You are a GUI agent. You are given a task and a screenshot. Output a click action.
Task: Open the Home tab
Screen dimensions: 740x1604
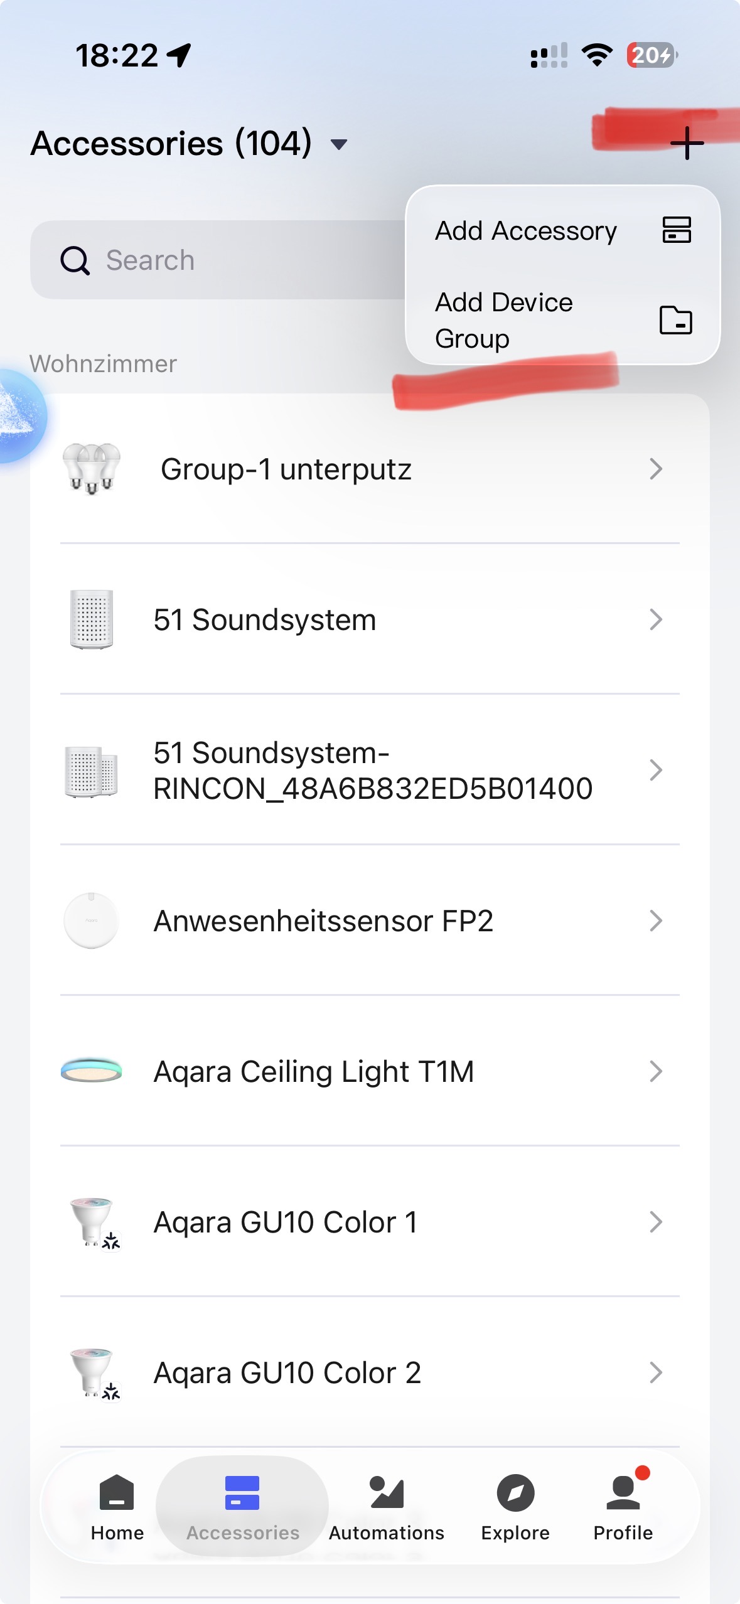tap(117, 1506)
